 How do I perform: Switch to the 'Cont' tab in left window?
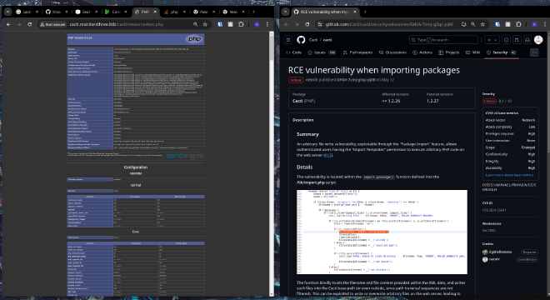(116, 12)
